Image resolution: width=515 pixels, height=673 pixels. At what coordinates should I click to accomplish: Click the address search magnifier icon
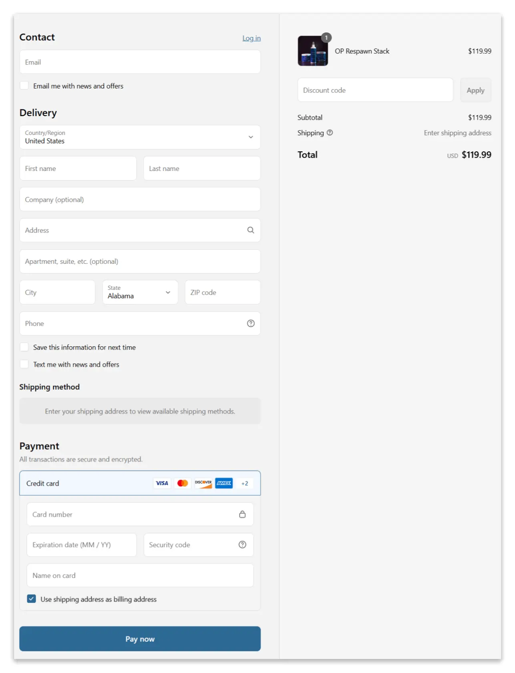point(251,230)
